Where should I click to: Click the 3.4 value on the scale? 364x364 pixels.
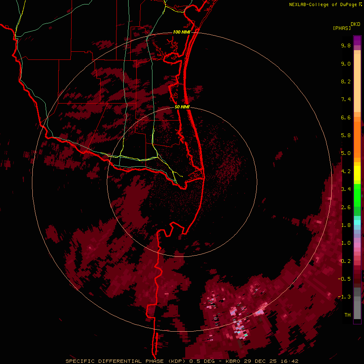click(346, 189)
